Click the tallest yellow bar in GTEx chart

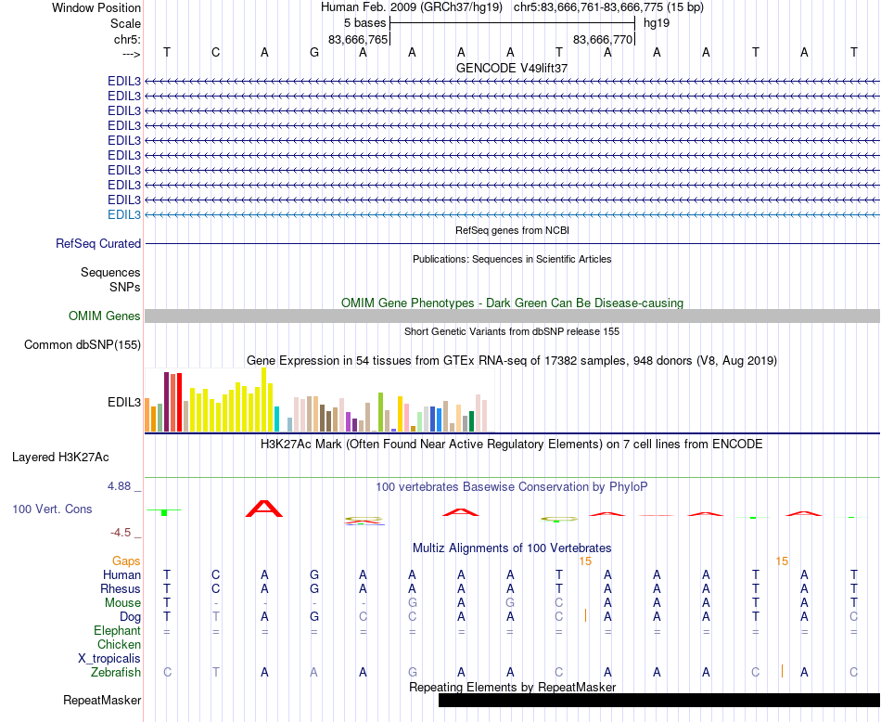coord(264,400)
